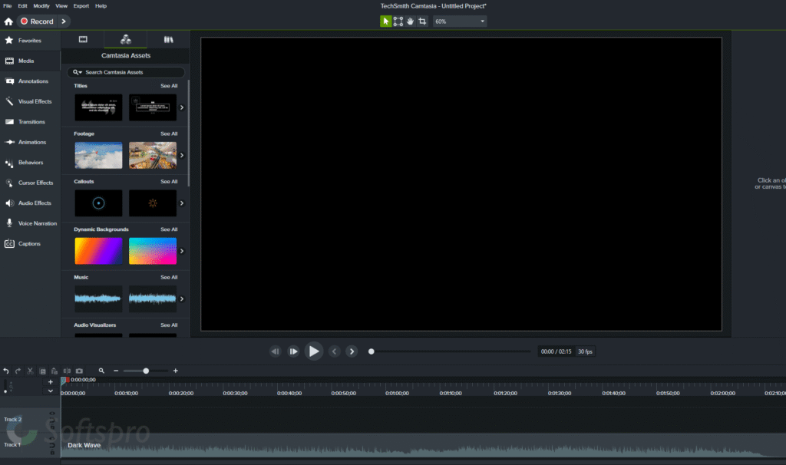
Task: Open the File menu
Action: 8,6
